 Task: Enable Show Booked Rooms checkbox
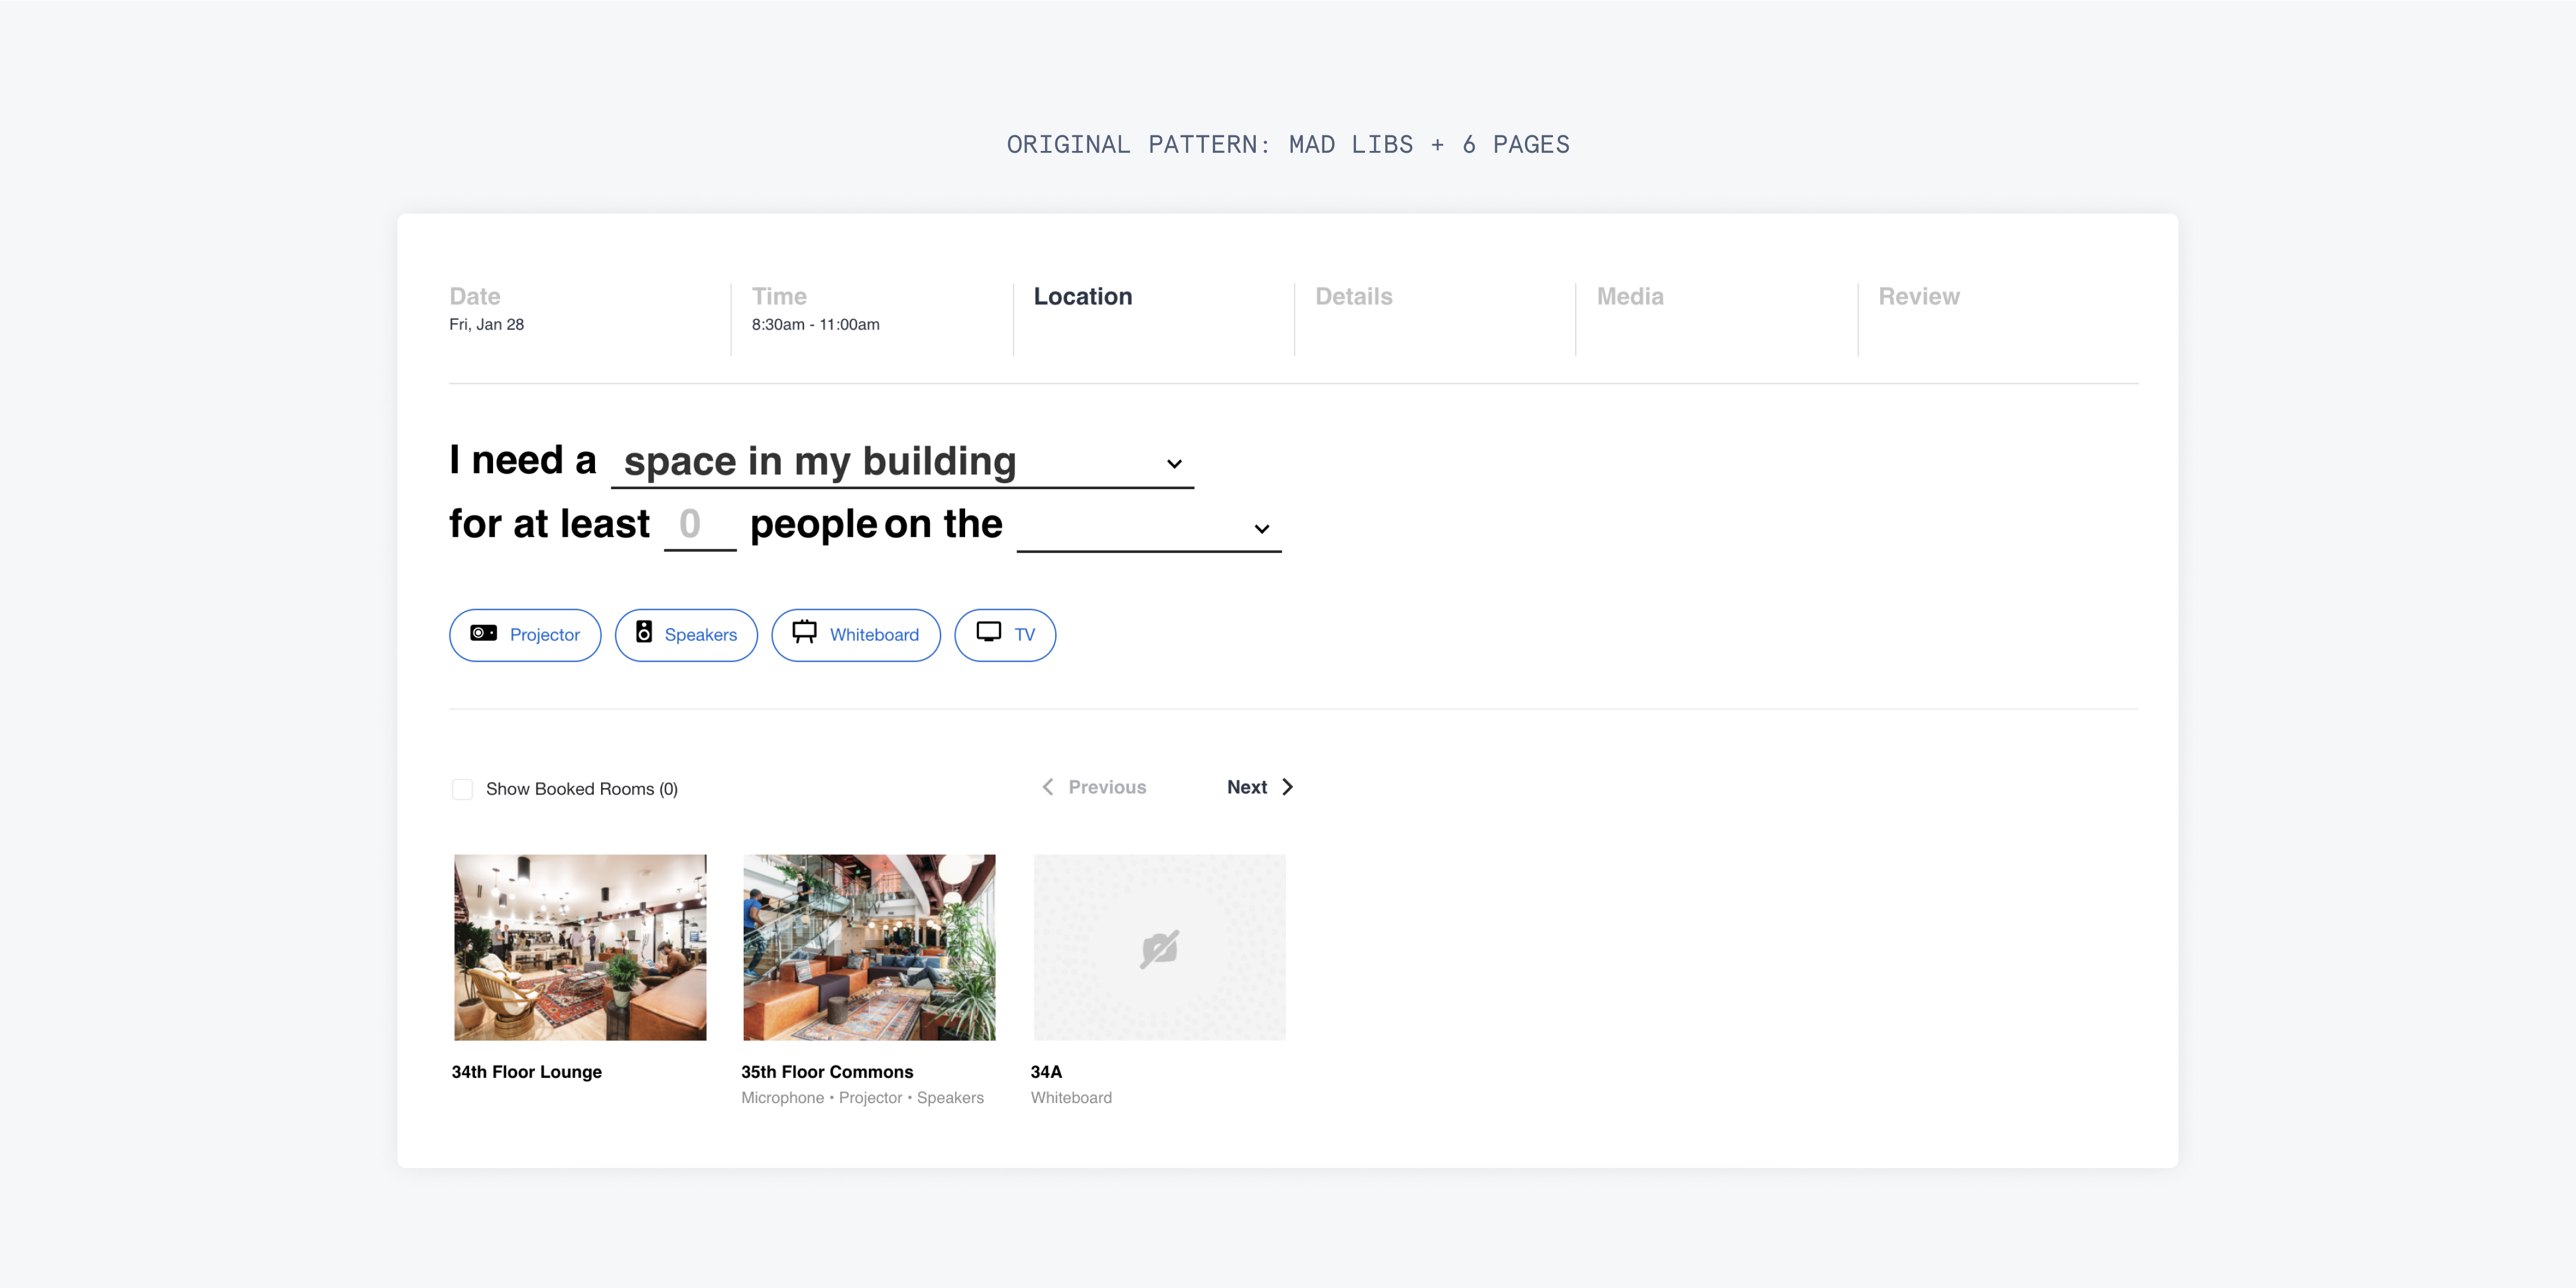pyautogui.click(x=462, y=789)
